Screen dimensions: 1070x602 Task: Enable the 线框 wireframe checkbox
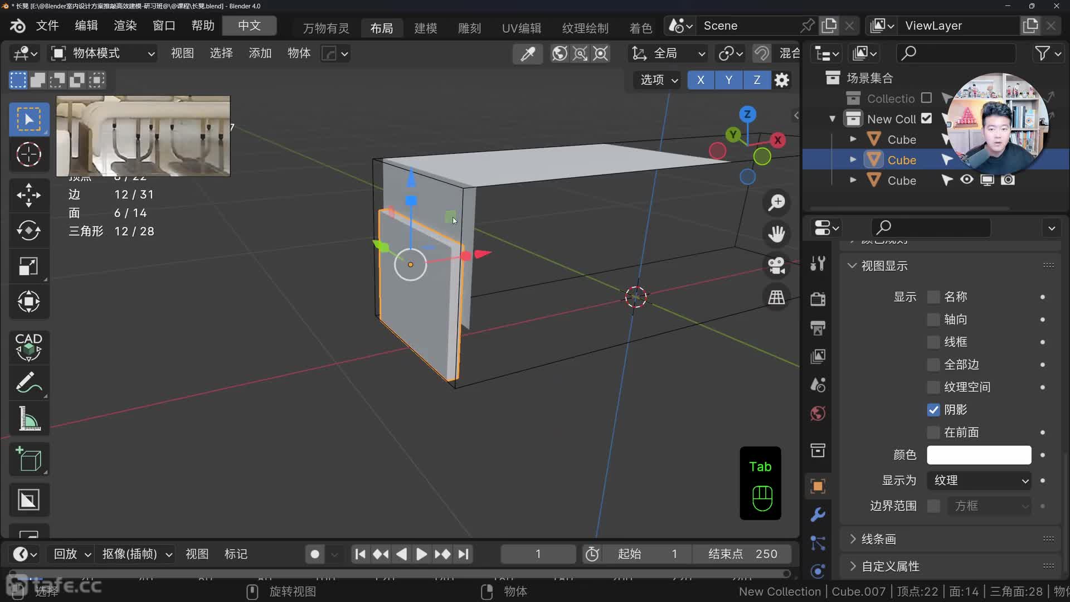(933, 342)
